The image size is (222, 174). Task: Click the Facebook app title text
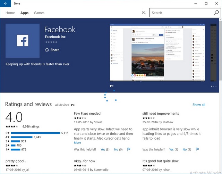point(60,30)
